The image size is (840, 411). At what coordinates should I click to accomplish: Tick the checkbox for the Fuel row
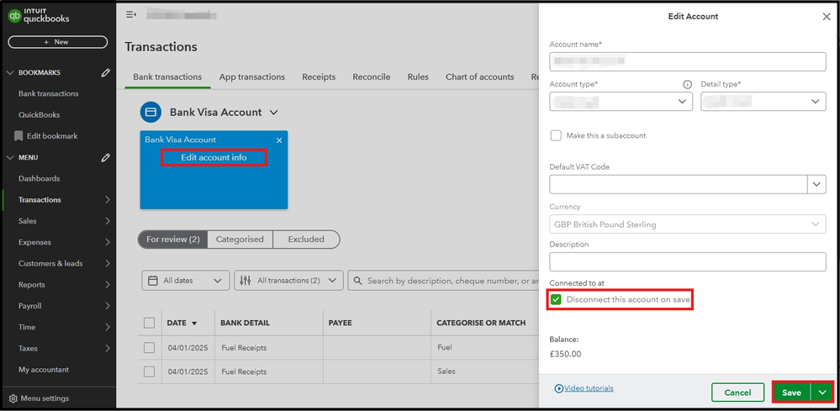point(149,348)
